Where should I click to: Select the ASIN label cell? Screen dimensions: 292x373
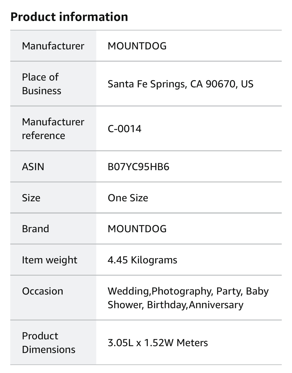[53, 166]
